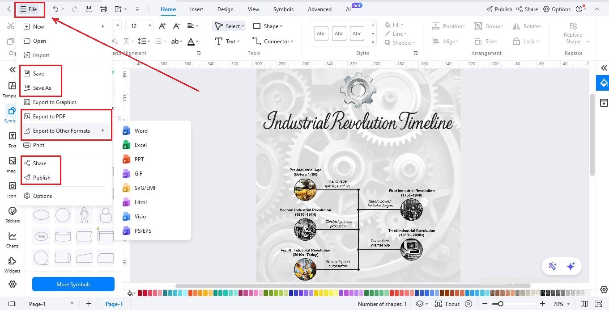
Task: Open the 70% zoom level dropdown
Action: pyautogui.click(x=562, y=304)
